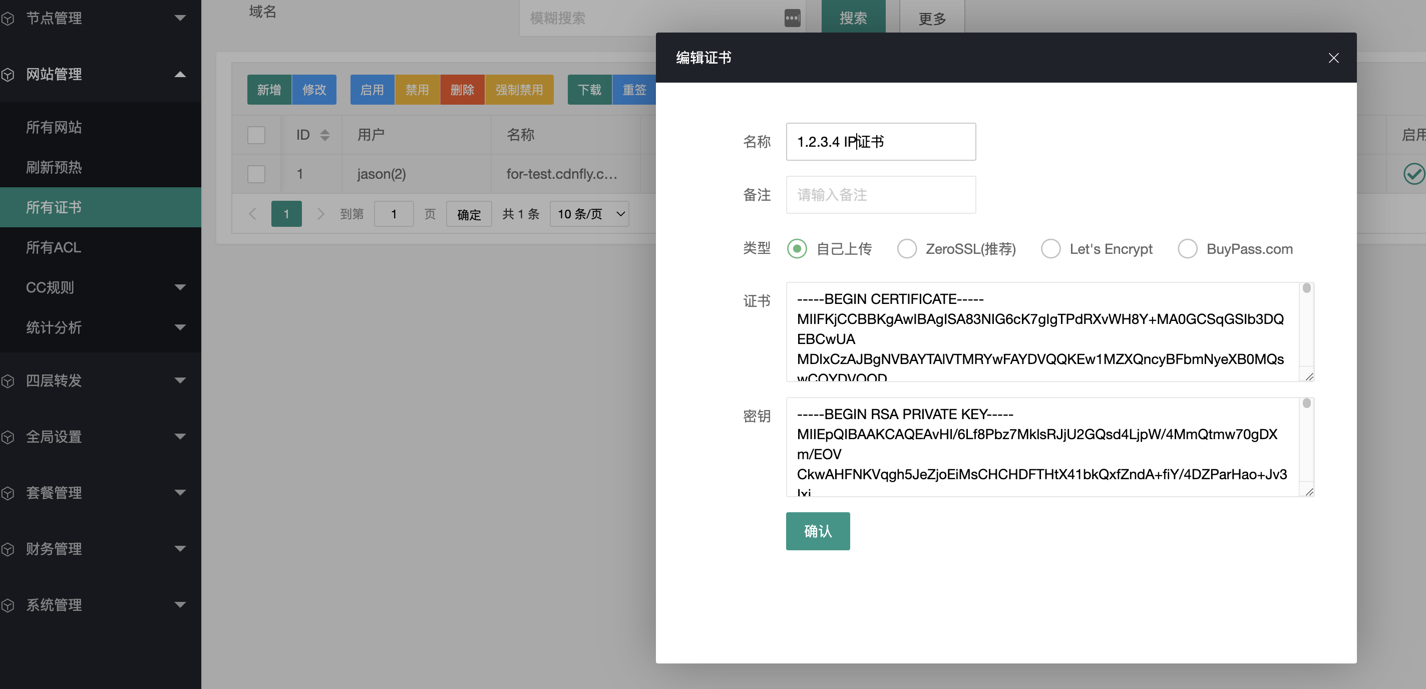This screenshot has width=1426, height=689.
Task: Close the 编辑证书 dialog with X icon
Action: click(x=1333, y=58)
